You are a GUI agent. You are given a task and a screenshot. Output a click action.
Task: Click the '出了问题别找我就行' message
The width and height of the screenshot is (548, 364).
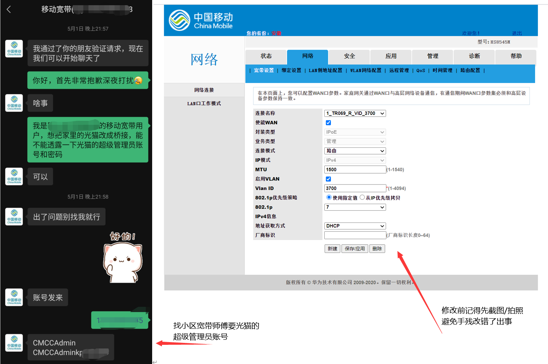66,217
